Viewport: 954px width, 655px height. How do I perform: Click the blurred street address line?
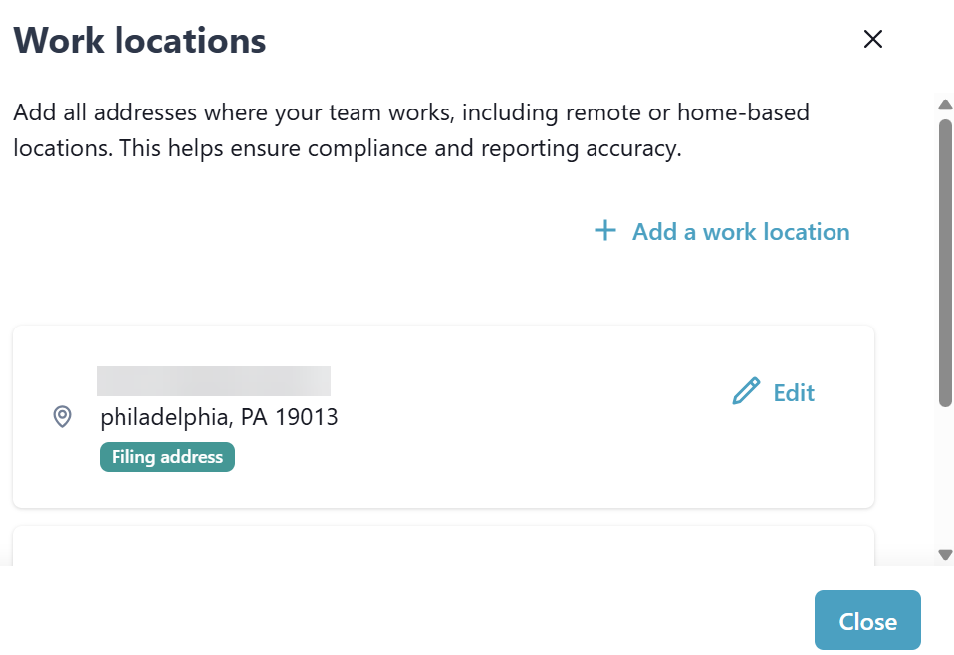(213, 381)
